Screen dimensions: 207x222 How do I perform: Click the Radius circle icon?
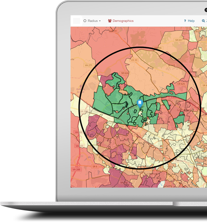click(85, 21)
